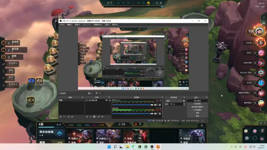Screen dimensions: 267x150
Task: Select the 狙神 trait icon in game
Action: pyautogui.click(x=4, y=57)
